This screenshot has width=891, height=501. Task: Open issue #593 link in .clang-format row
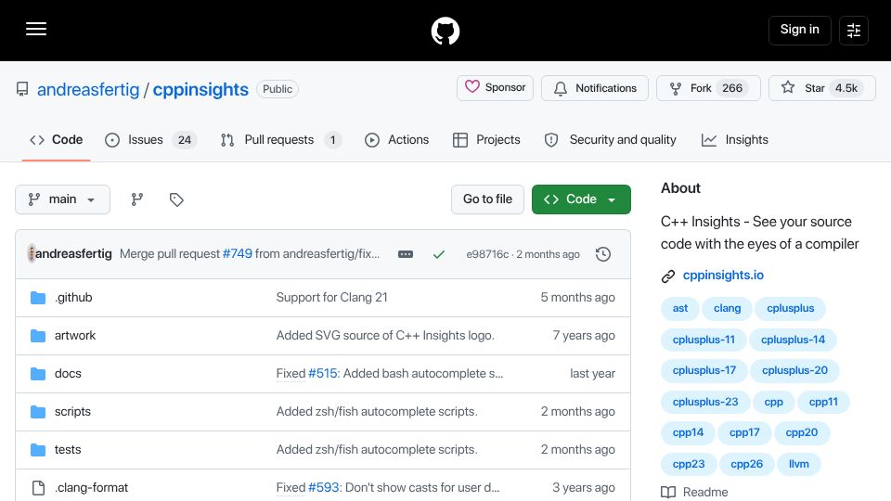coord(323,488)
